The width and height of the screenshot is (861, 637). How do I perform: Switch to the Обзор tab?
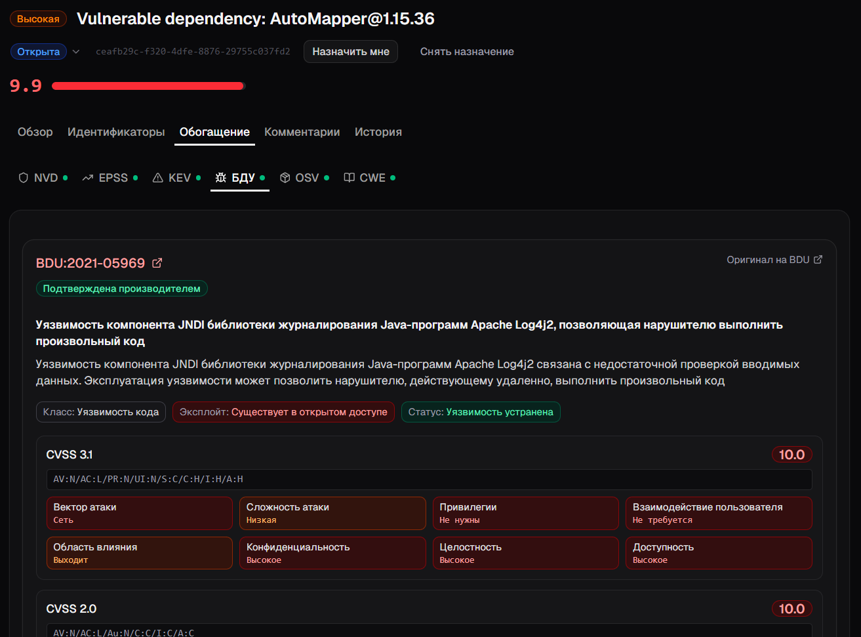point(35,132)
